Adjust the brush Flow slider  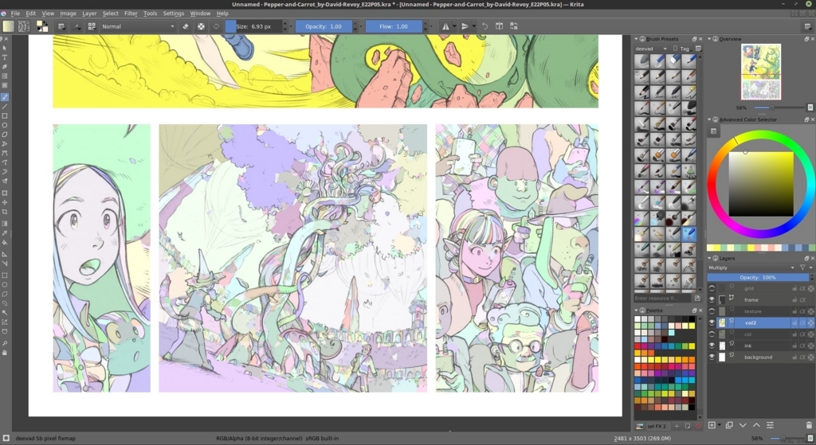tap(394, 26)
